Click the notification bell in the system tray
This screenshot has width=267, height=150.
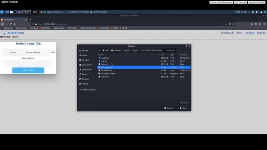coord(253,12)
